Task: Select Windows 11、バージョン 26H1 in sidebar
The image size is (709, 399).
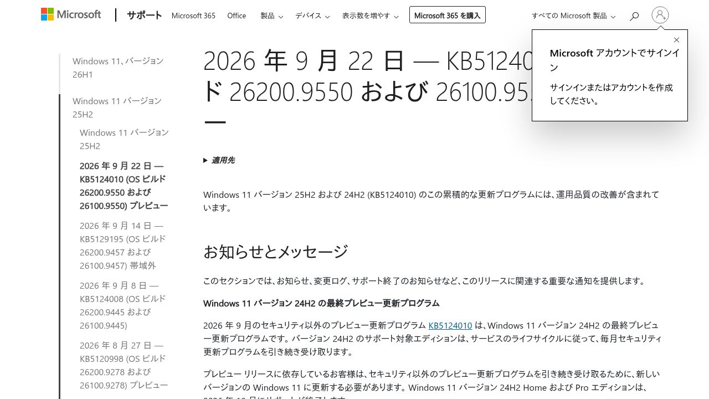Action: pyautogui.click(x=118, y=68)
